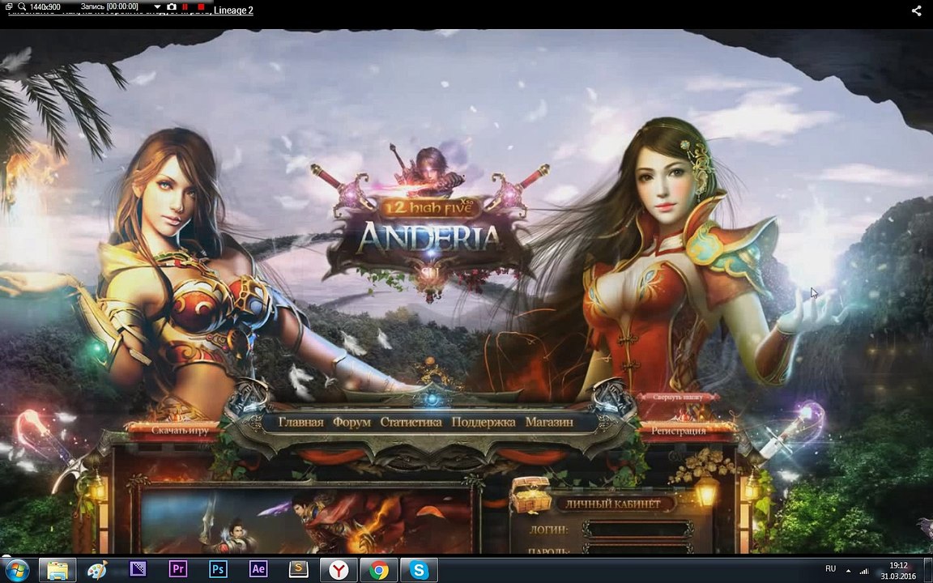This screenshot has width=933, height=583.
Task: Click the share icon at top right
Action: tap(916, 10)
